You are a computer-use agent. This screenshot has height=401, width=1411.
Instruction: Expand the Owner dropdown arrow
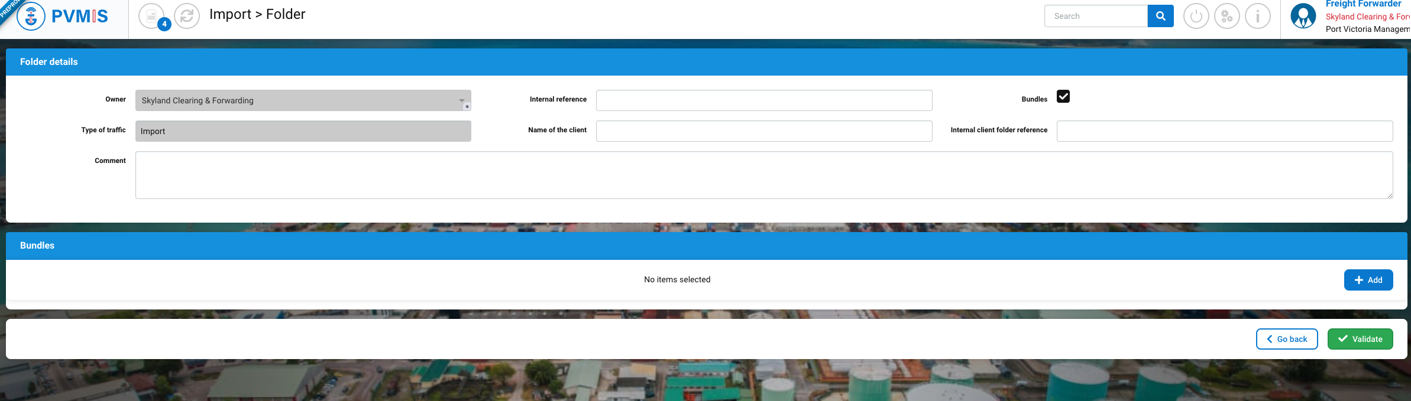462,100
